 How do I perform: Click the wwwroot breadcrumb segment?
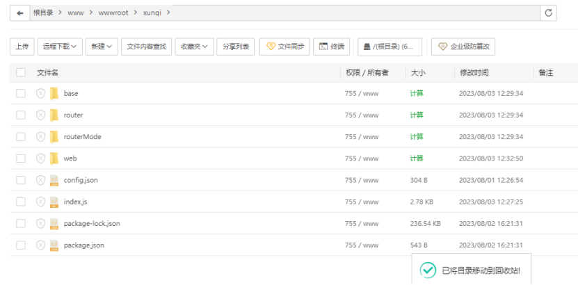coord(113,13)
